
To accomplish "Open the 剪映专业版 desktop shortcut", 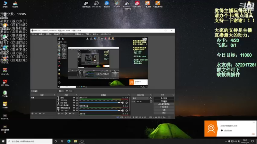I will pos(86,4).
